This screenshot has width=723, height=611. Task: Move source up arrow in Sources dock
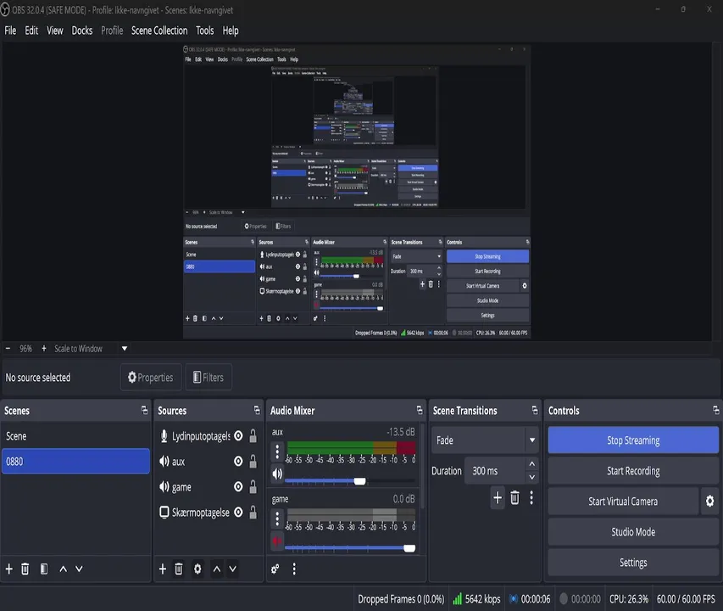coord(217,569)
